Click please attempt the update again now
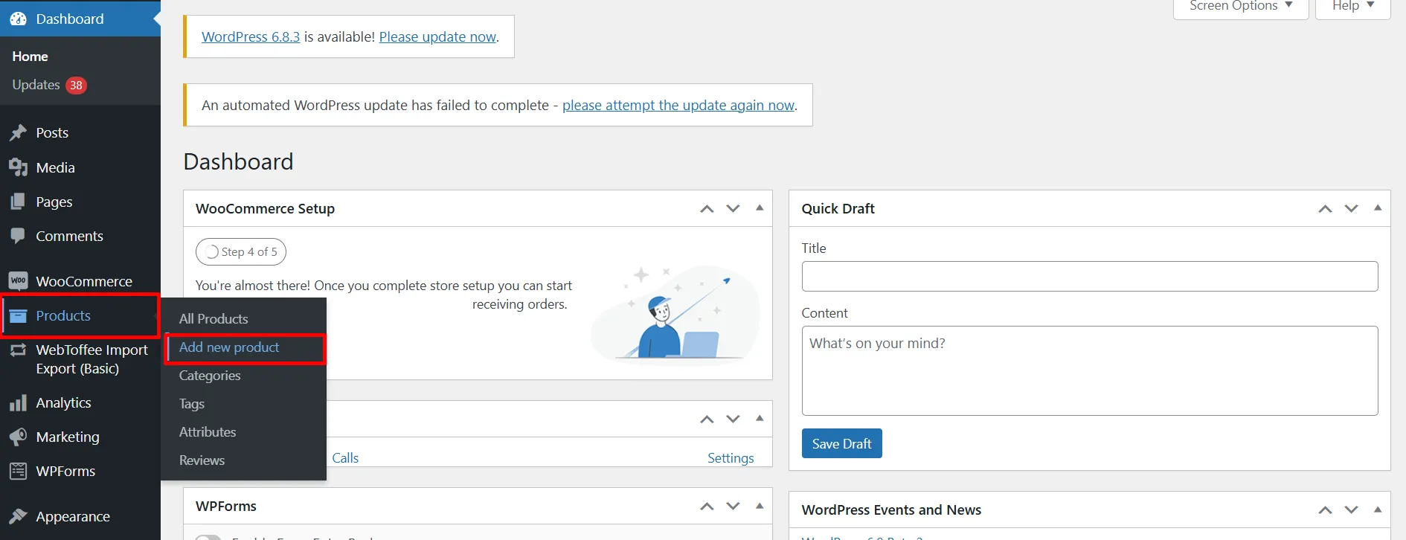The height and width of the screenshot is (540, 1406). tap(678, 106)
